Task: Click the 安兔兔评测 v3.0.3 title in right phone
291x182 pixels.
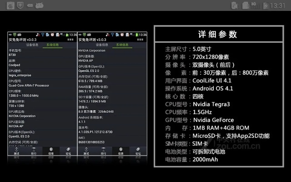Action: pos(92,40)
